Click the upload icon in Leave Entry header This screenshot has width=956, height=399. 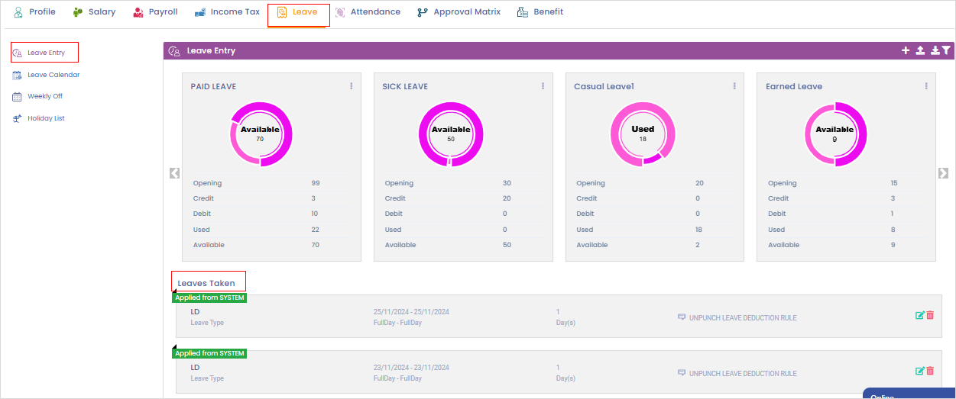[x=920, y=50]
